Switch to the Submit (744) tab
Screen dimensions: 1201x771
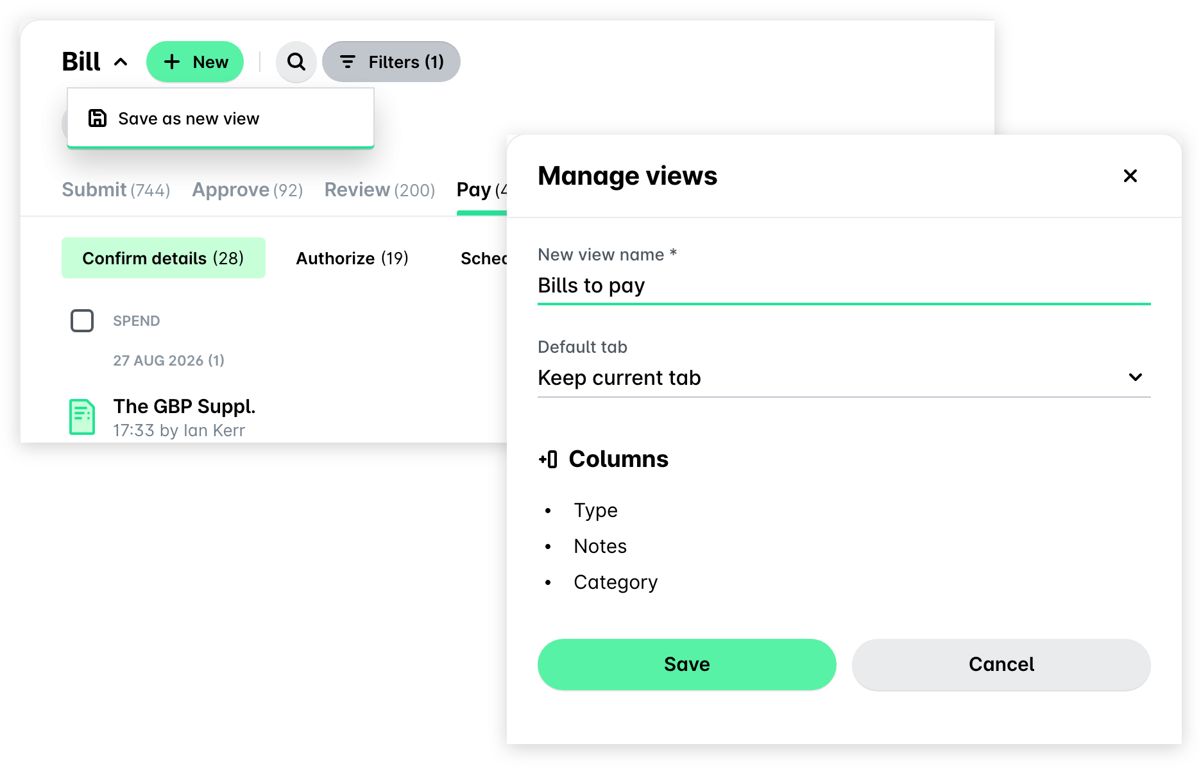[x=116, y=190]
